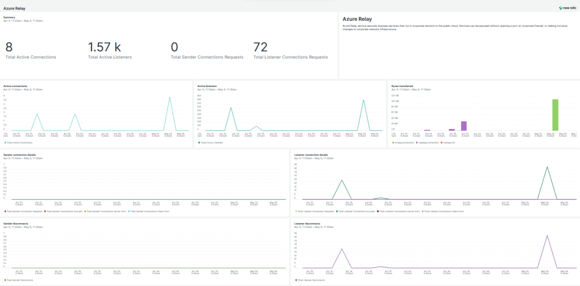This screenshot has height=286, width=580.
Task: Toggle Total Listener Connections Server Error legend
Action: click(x=398, y=212)
